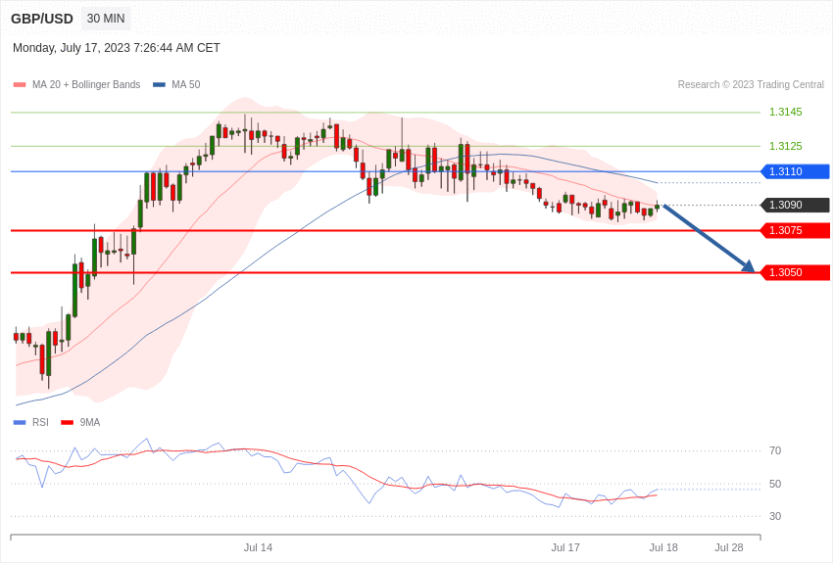Click the RSI 30 axis label
Image resolution: width=833 pixels, height=564 pixels.
775,516
